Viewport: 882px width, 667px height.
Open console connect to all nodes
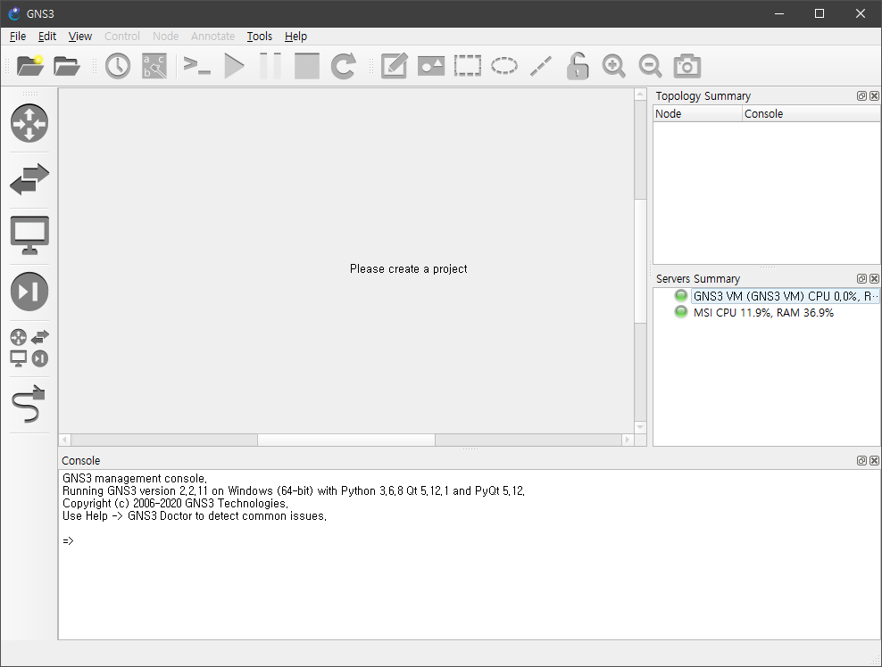[197, 66]
